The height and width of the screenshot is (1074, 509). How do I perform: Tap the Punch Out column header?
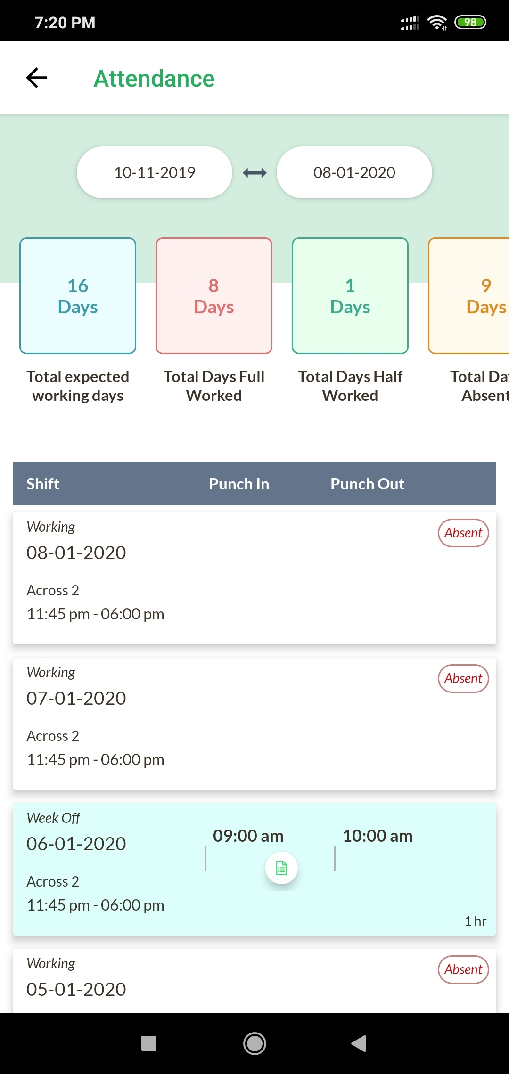pos(367,484)
